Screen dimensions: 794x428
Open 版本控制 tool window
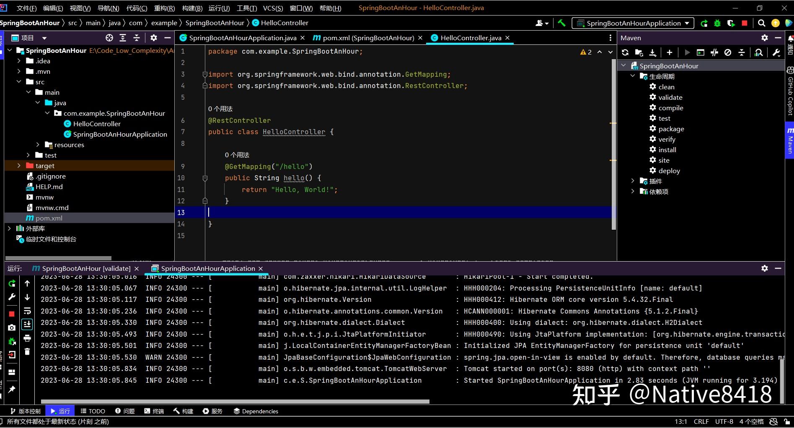[26, 411]
